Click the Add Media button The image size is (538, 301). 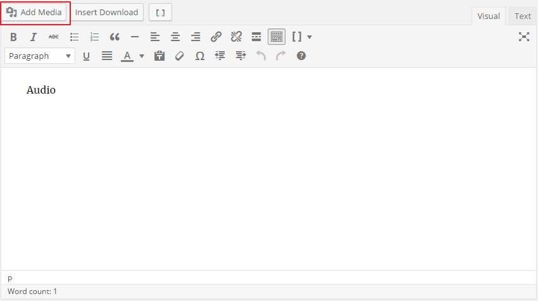(x=34, y=13)
